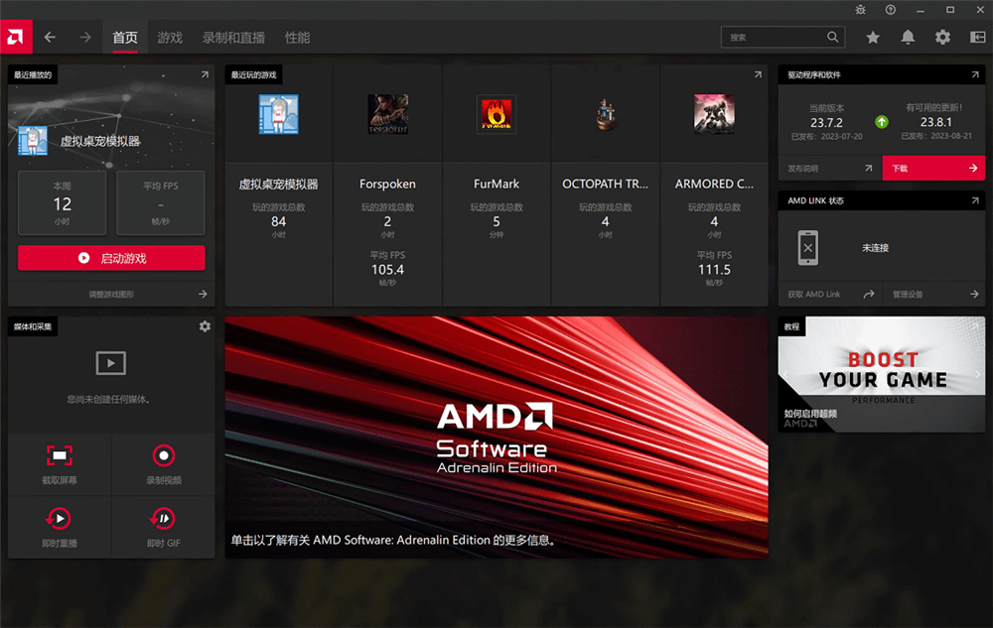Click the search input field
Screen dimensions: 993x628
pos(775,38)
